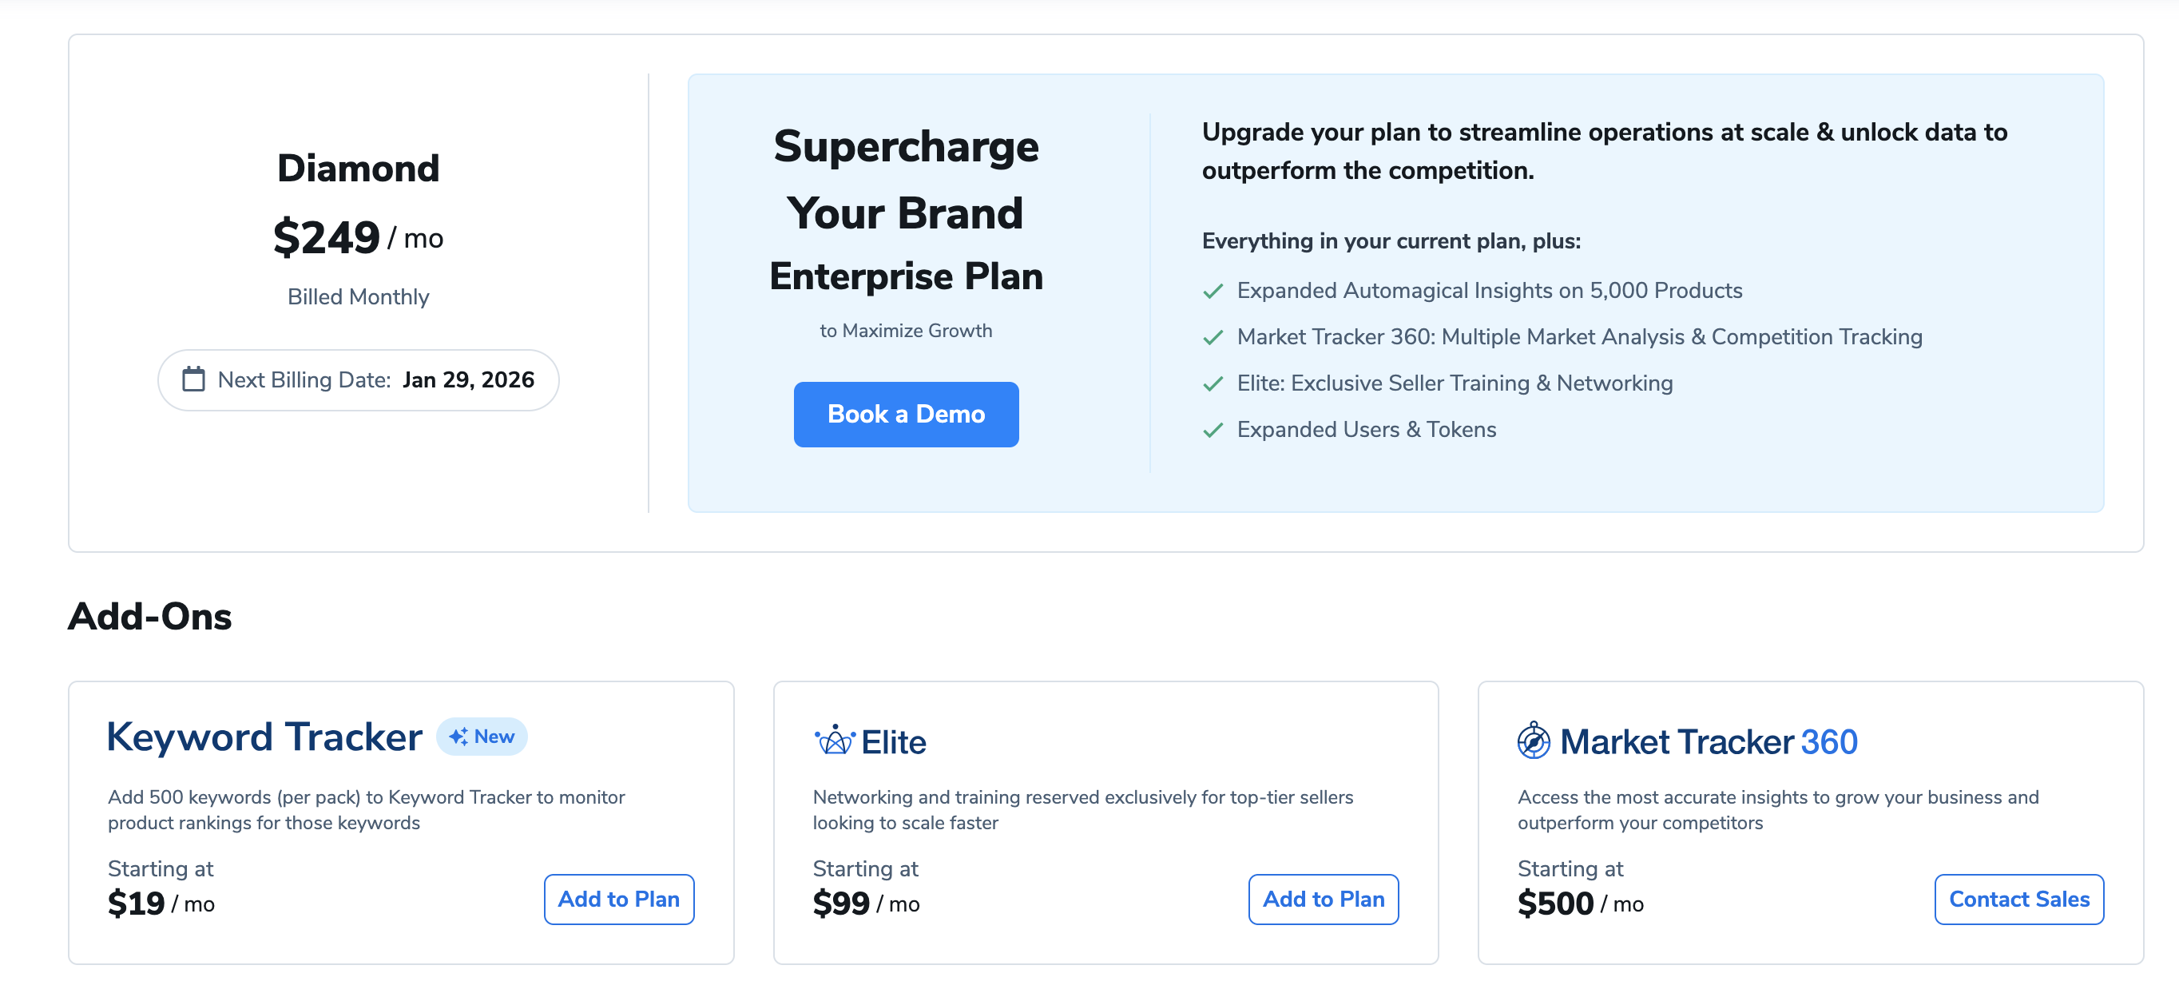Click the sparkle icon in the New badge

[x=458, y=737]
